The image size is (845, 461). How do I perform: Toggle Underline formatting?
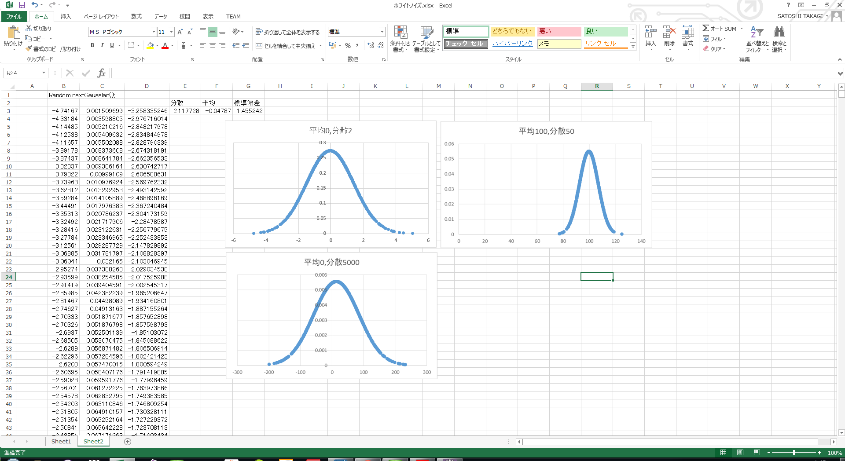tap(112, 45)
